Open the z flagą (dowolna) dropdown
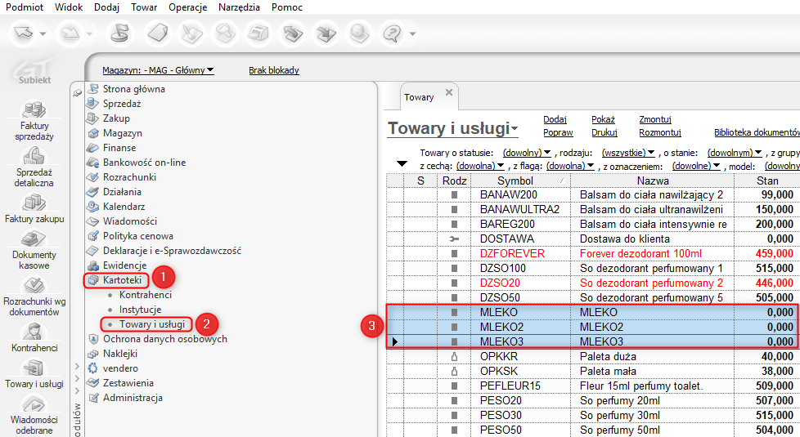This screenshot has width=800, height=437. pyautogui.click(x=570, y=166)
